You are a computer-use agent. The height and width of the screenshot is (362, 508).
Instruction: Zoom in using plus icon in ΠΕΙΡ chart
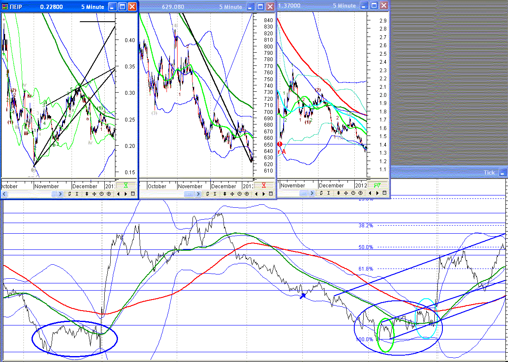tap(109, 194)
